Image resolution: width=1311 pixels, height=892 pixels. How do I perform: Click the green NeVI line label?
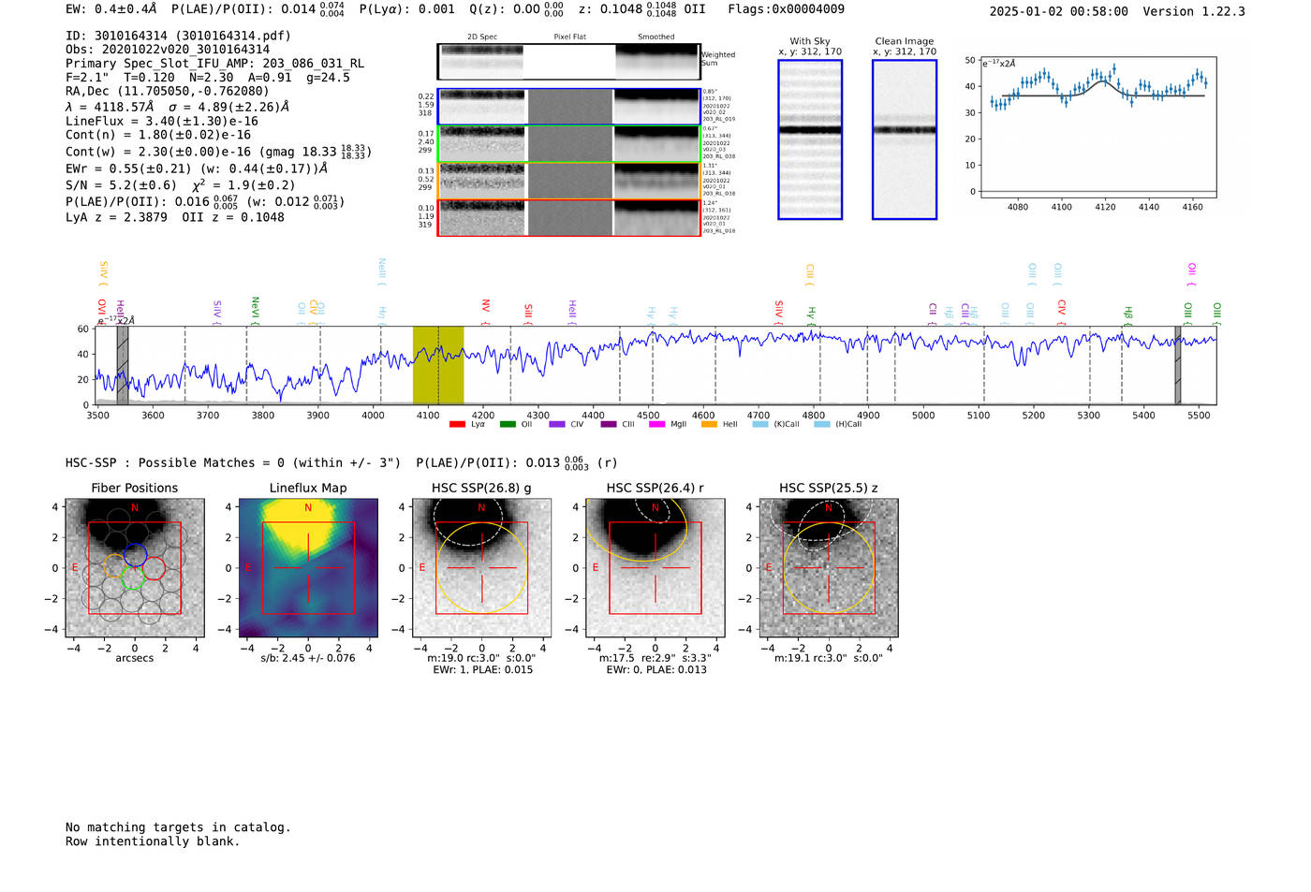coord(255,310)
